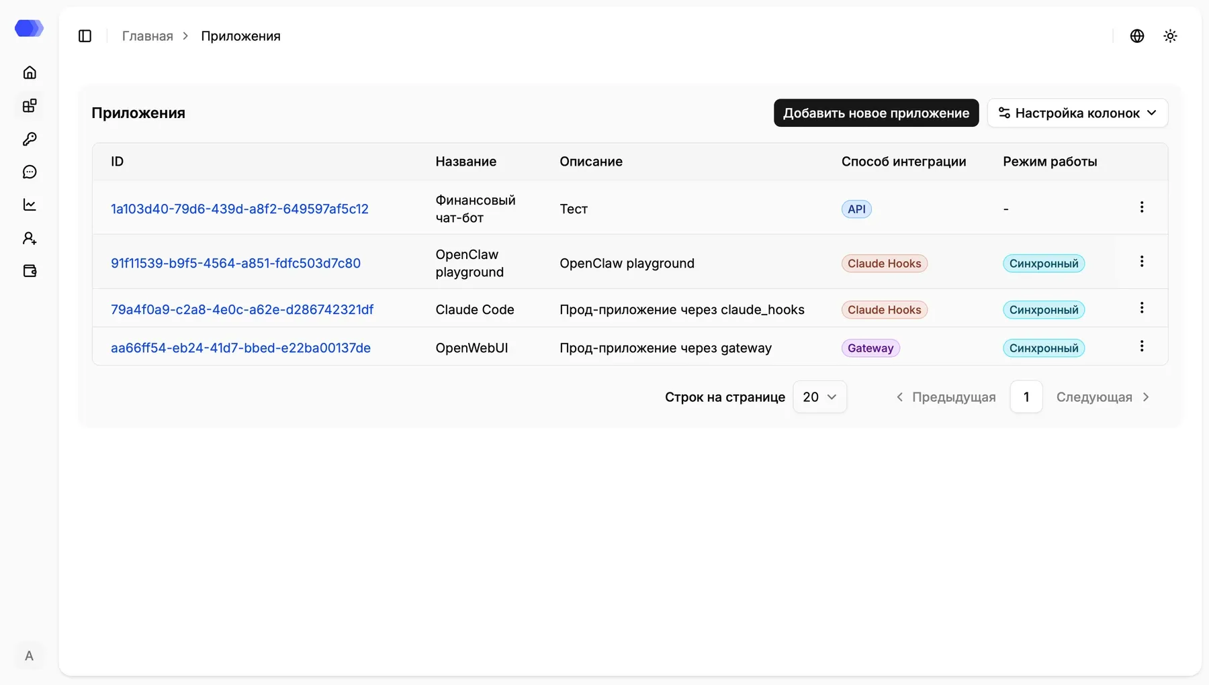
Task: Click the blue app logo
Action: click(29, 28)
